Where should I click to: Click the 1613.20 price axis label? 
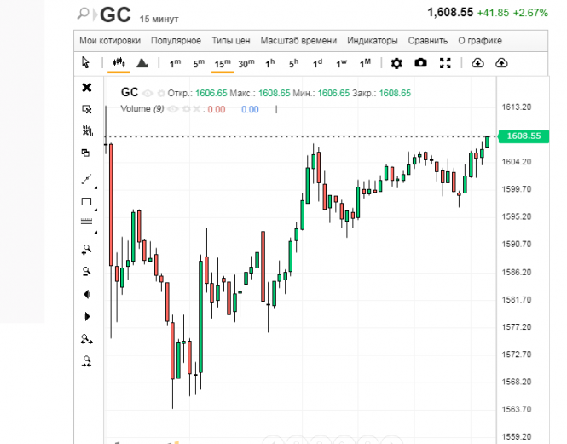click(x=517, y=107)
